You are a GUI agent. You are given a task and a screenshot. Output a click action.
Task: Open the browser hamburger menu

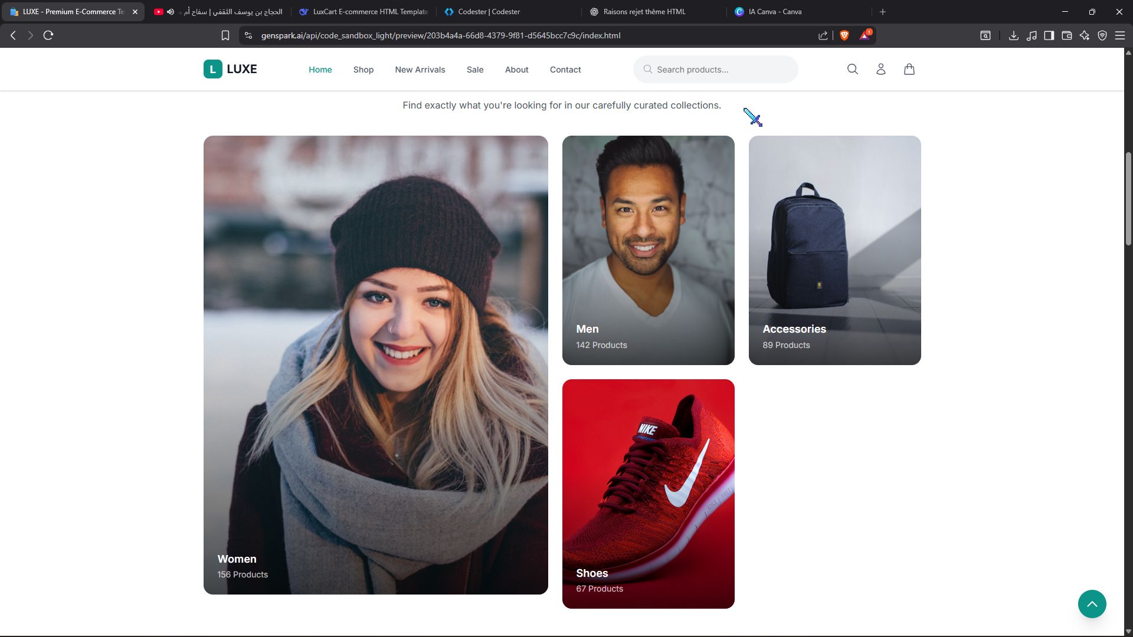tap(1119, 35)
